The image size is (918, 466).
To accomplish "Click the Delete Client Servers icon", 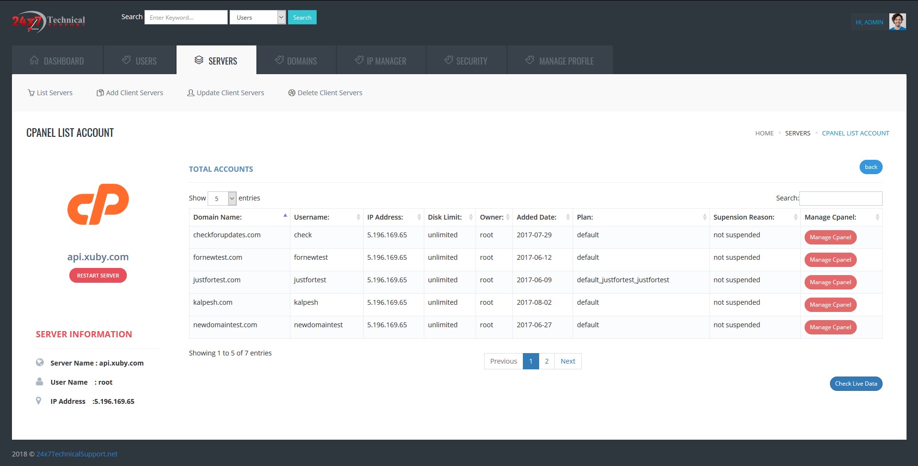I will click(x=291, y=93).
